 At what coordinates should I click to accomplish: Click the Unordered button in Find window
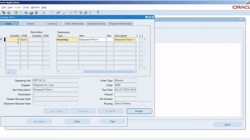click(39, 121)
